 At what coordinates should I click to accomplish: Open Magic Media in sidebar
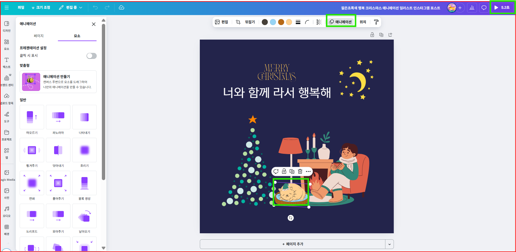[x=7, y=175]
